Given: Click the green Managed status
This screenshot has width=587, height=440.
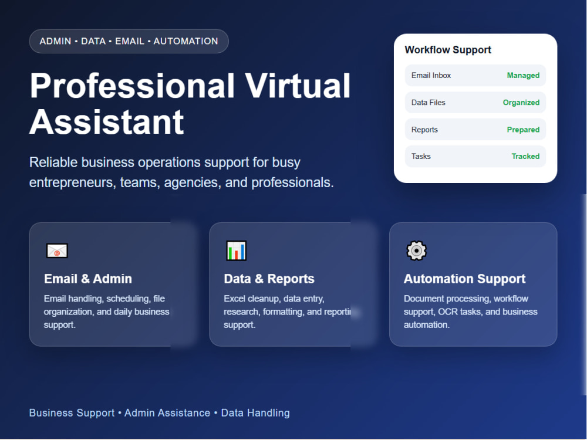Looking at the screenshot, I should tap(523, 75).
